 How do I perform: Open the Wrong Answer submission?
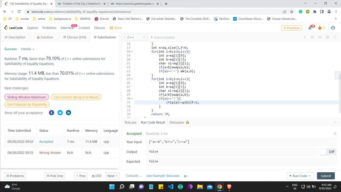(50, 153)
